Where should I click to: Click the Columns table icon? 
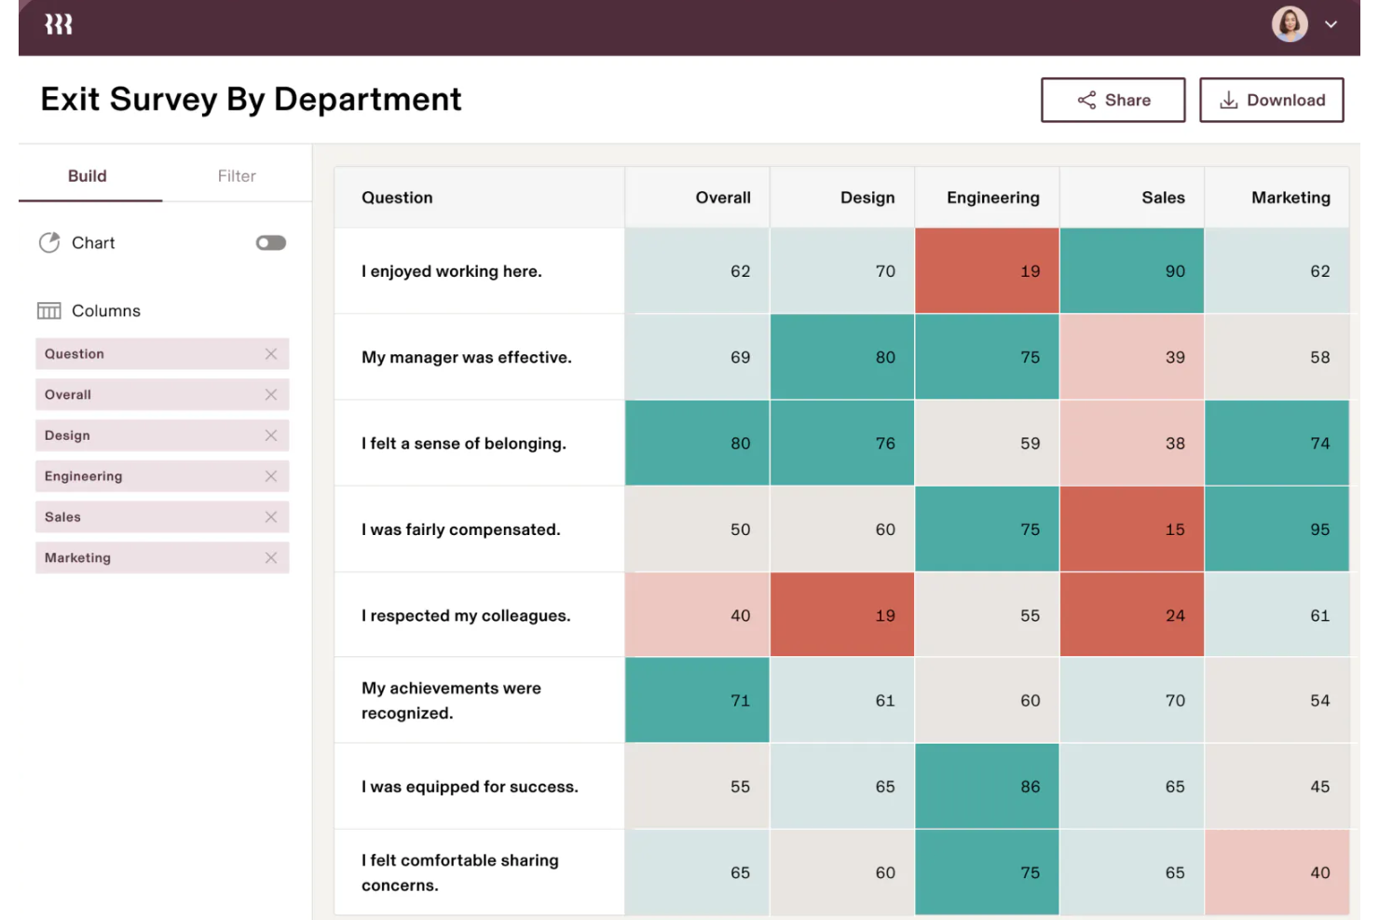pos(49,310)
